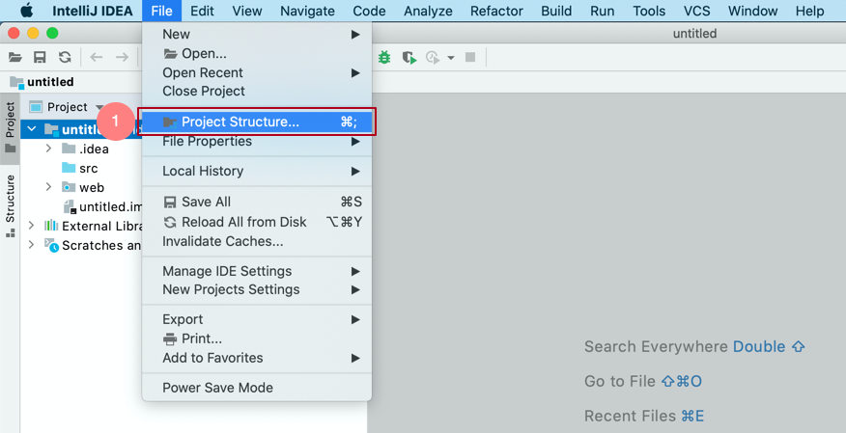Open the Help menu
Viewport: 846px width, 433px height.
(809, 11)
